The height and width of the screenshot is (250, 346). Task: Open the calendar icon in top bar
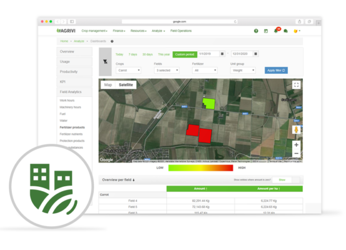[x=266, y=31]
